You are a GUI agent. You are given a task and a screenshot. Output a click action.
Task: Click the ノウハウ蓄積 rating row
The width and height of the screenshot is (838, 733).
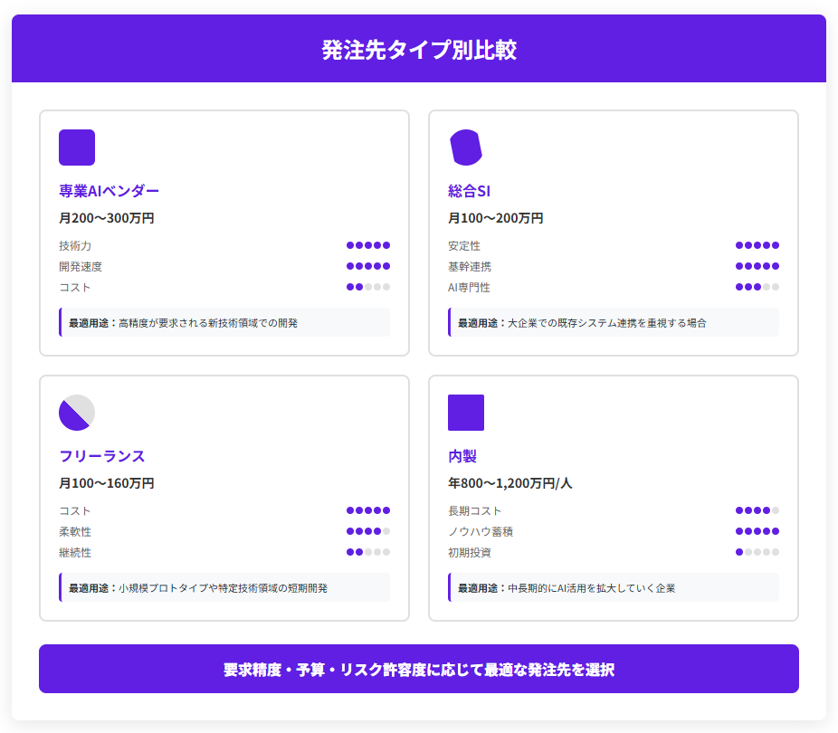[x=614, y=531]
